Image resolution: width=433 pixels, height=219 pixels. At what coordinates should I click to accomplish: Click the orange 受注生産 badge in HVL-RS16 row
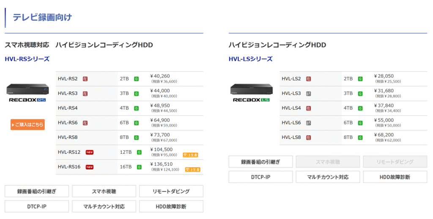193,169
